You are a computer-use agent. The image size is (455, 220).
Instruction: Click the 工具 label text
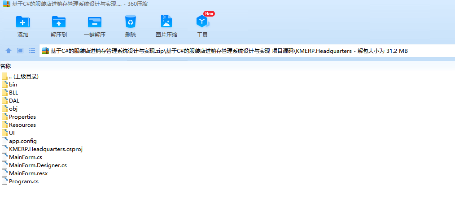[x=202, y=35]
